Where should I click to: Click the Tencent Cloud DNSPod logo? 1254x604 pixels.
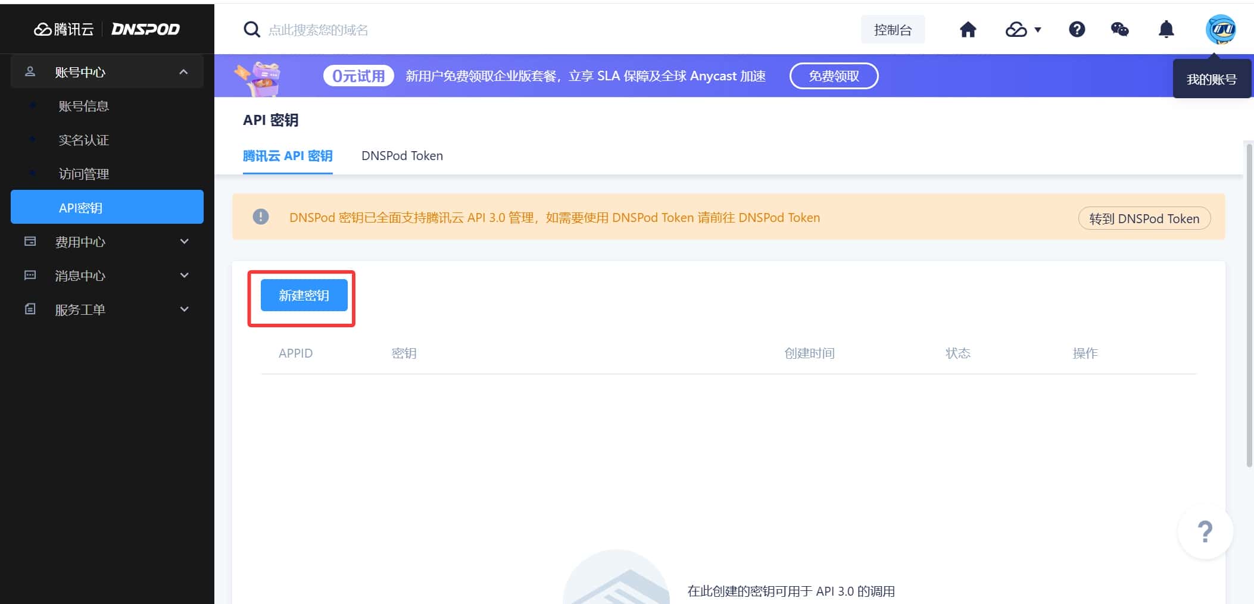[107, 29]
